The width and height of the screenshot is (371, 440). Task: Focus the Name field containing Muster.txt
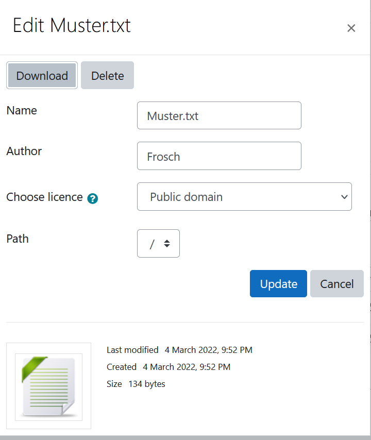click(219, 115)
